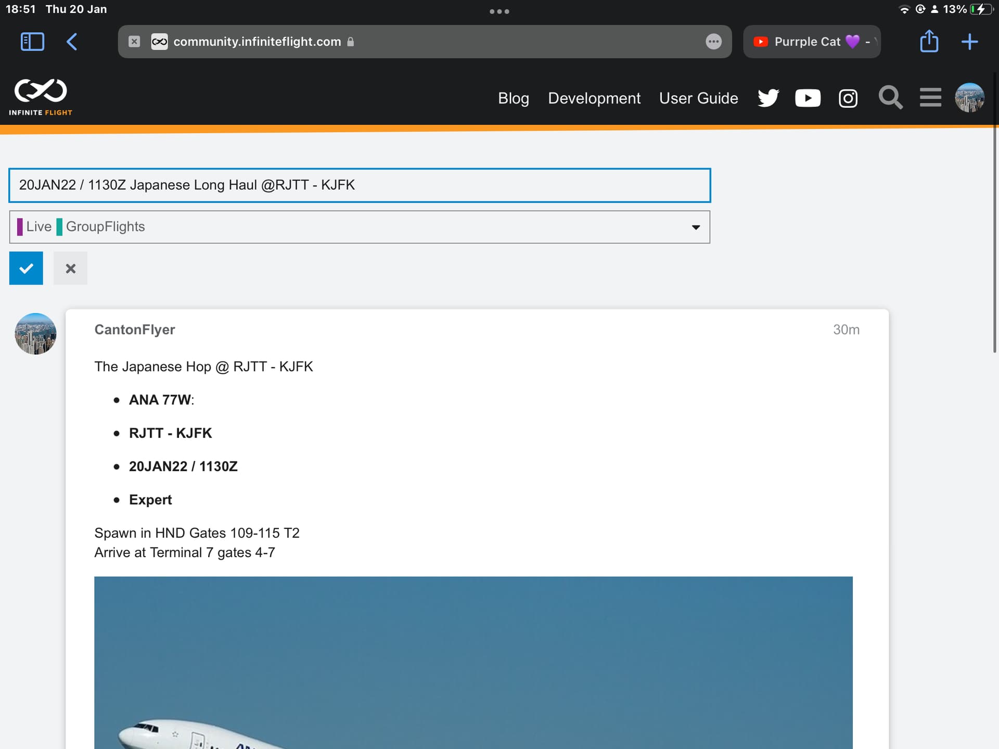
Task: Confirm title edit with checkmark button
Action: [26, 268]
